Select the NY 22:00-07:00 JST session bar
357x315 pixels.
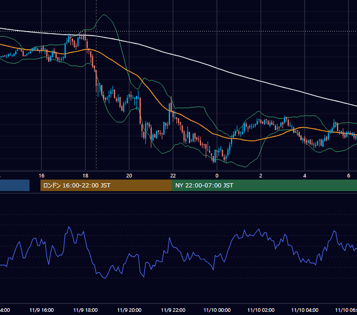point(264,185)
